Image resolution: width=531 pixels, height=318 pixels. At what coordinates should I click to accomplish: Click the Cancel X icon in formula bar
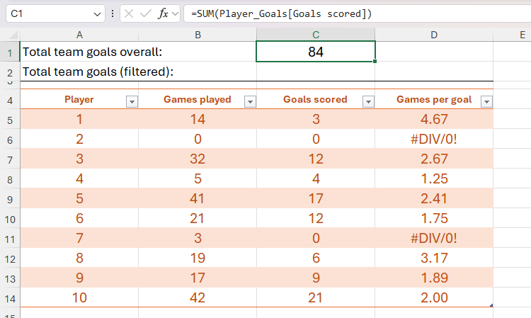pos(128,13)
